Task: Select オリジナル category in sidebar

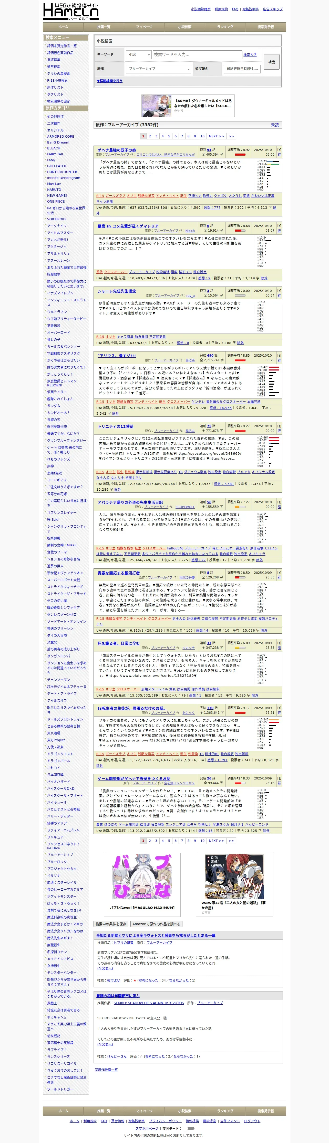Action: tap(55, 130)
